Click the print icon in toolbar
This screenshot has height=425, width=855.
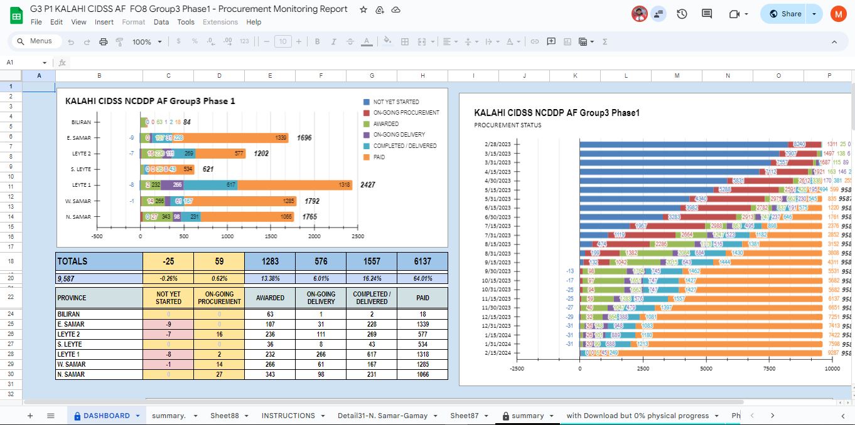(x=103, y=41)
